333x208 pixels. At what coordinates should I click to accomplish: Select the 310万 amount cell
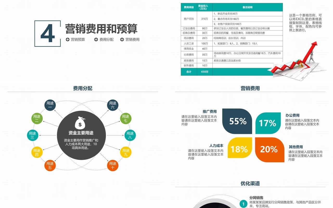tap(204, 19)
